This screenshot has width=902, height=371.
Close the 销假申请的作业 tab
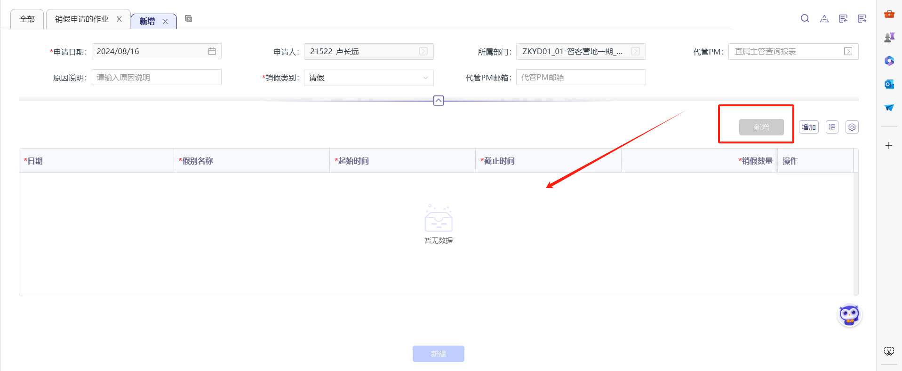(120, 19)
